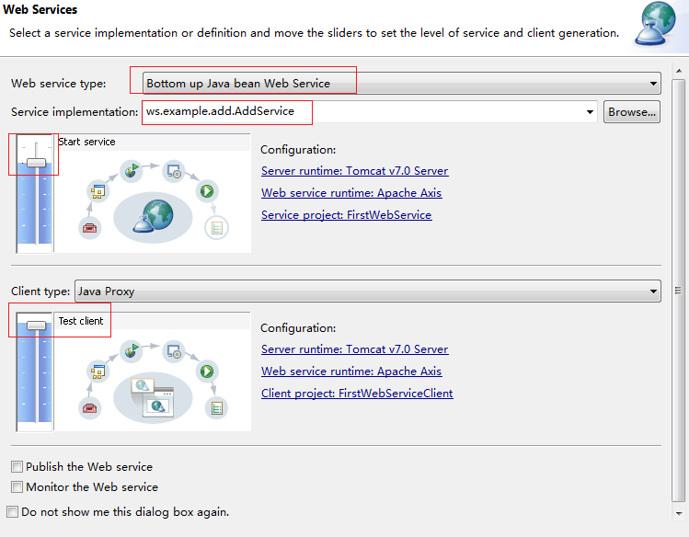Open the Service project: FirstWebService link
This screenshot has height=537, width=689.
click(346, 215)
